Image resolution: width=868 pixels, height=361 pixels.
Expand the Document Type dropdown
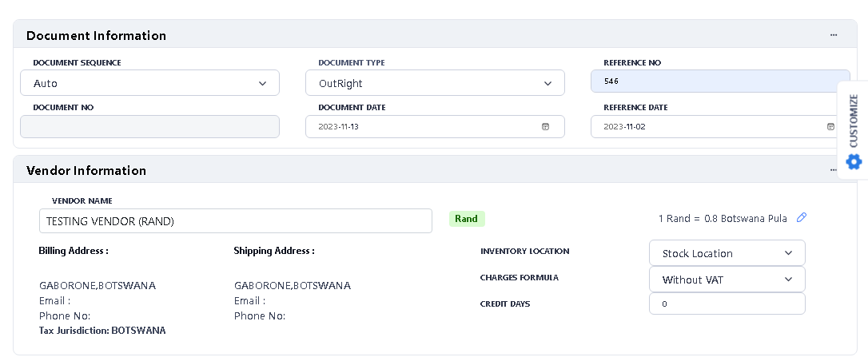pyautogui.click(x=435, y=83)
